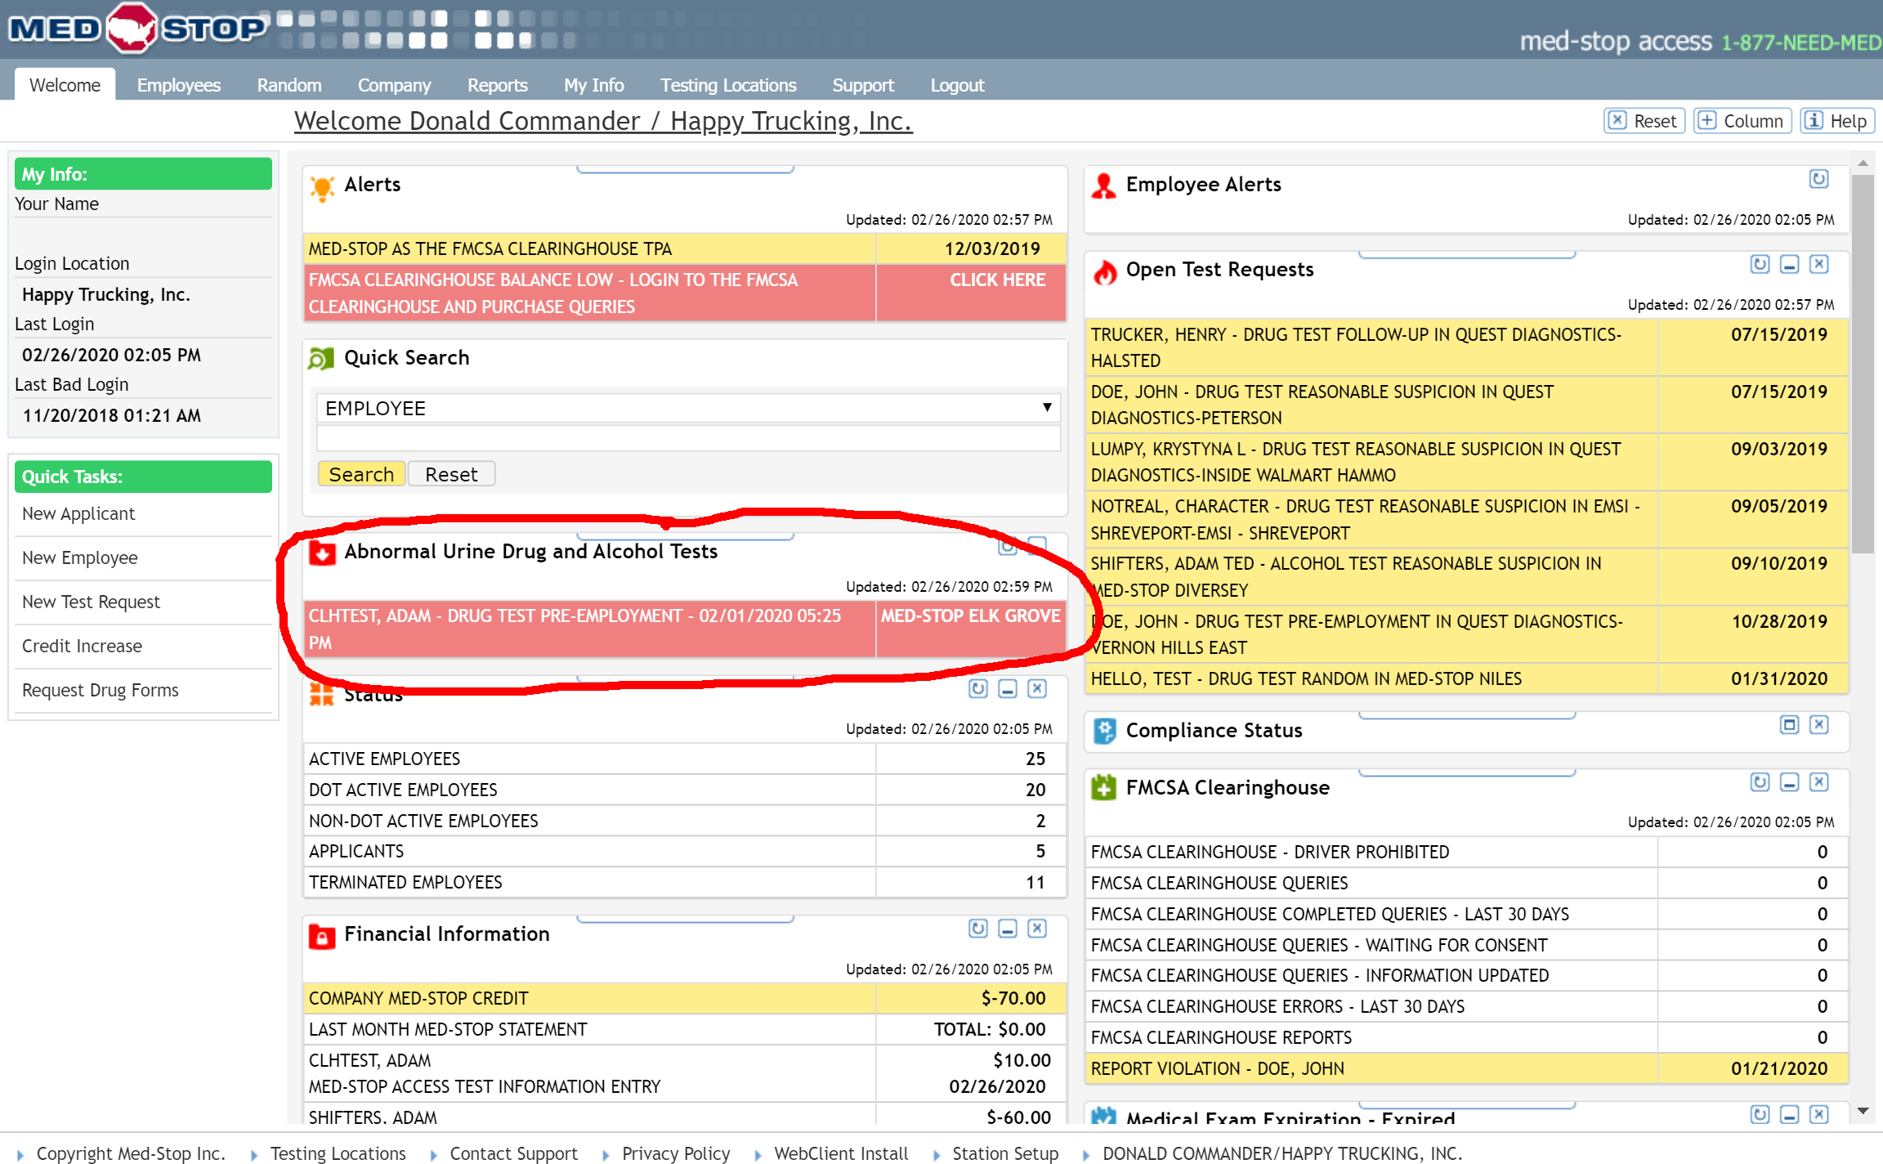The image size is (1883, 1164).
Task: Restore the Compliance Status panel
Action: (x=1789, y=725)
